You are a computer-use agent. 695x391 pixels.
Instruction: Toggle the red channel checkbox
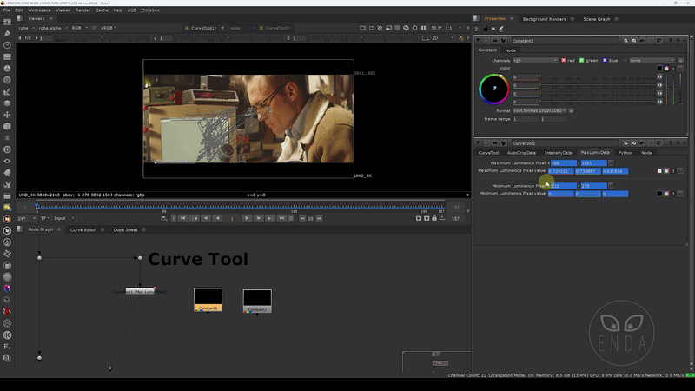pos(563,60)
